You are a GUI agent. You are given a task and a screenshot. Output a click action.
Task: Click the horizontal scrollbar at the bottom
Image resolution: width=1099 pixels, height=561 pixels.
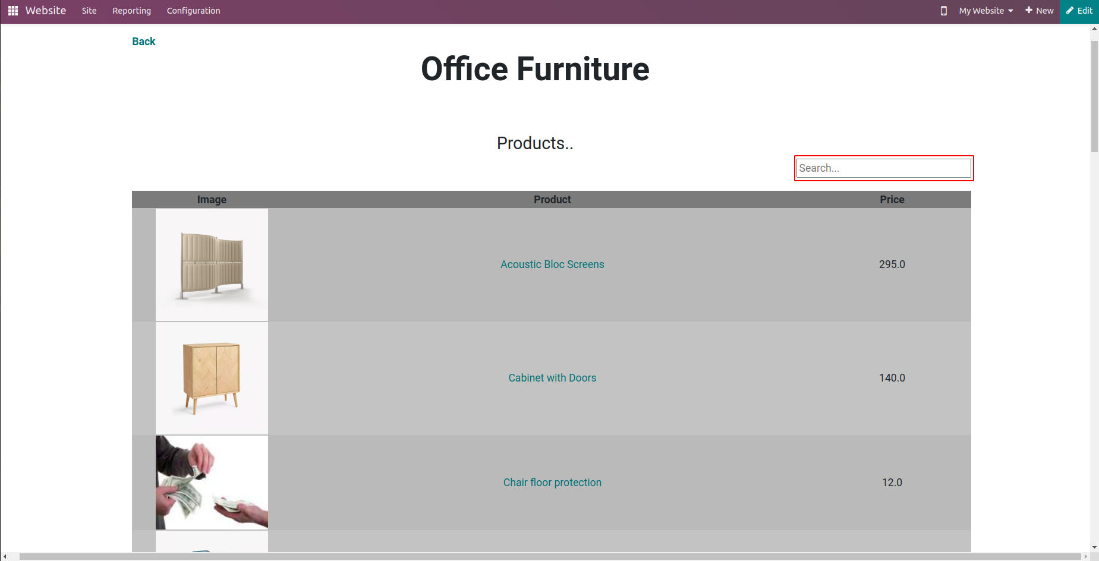point(549,557)
